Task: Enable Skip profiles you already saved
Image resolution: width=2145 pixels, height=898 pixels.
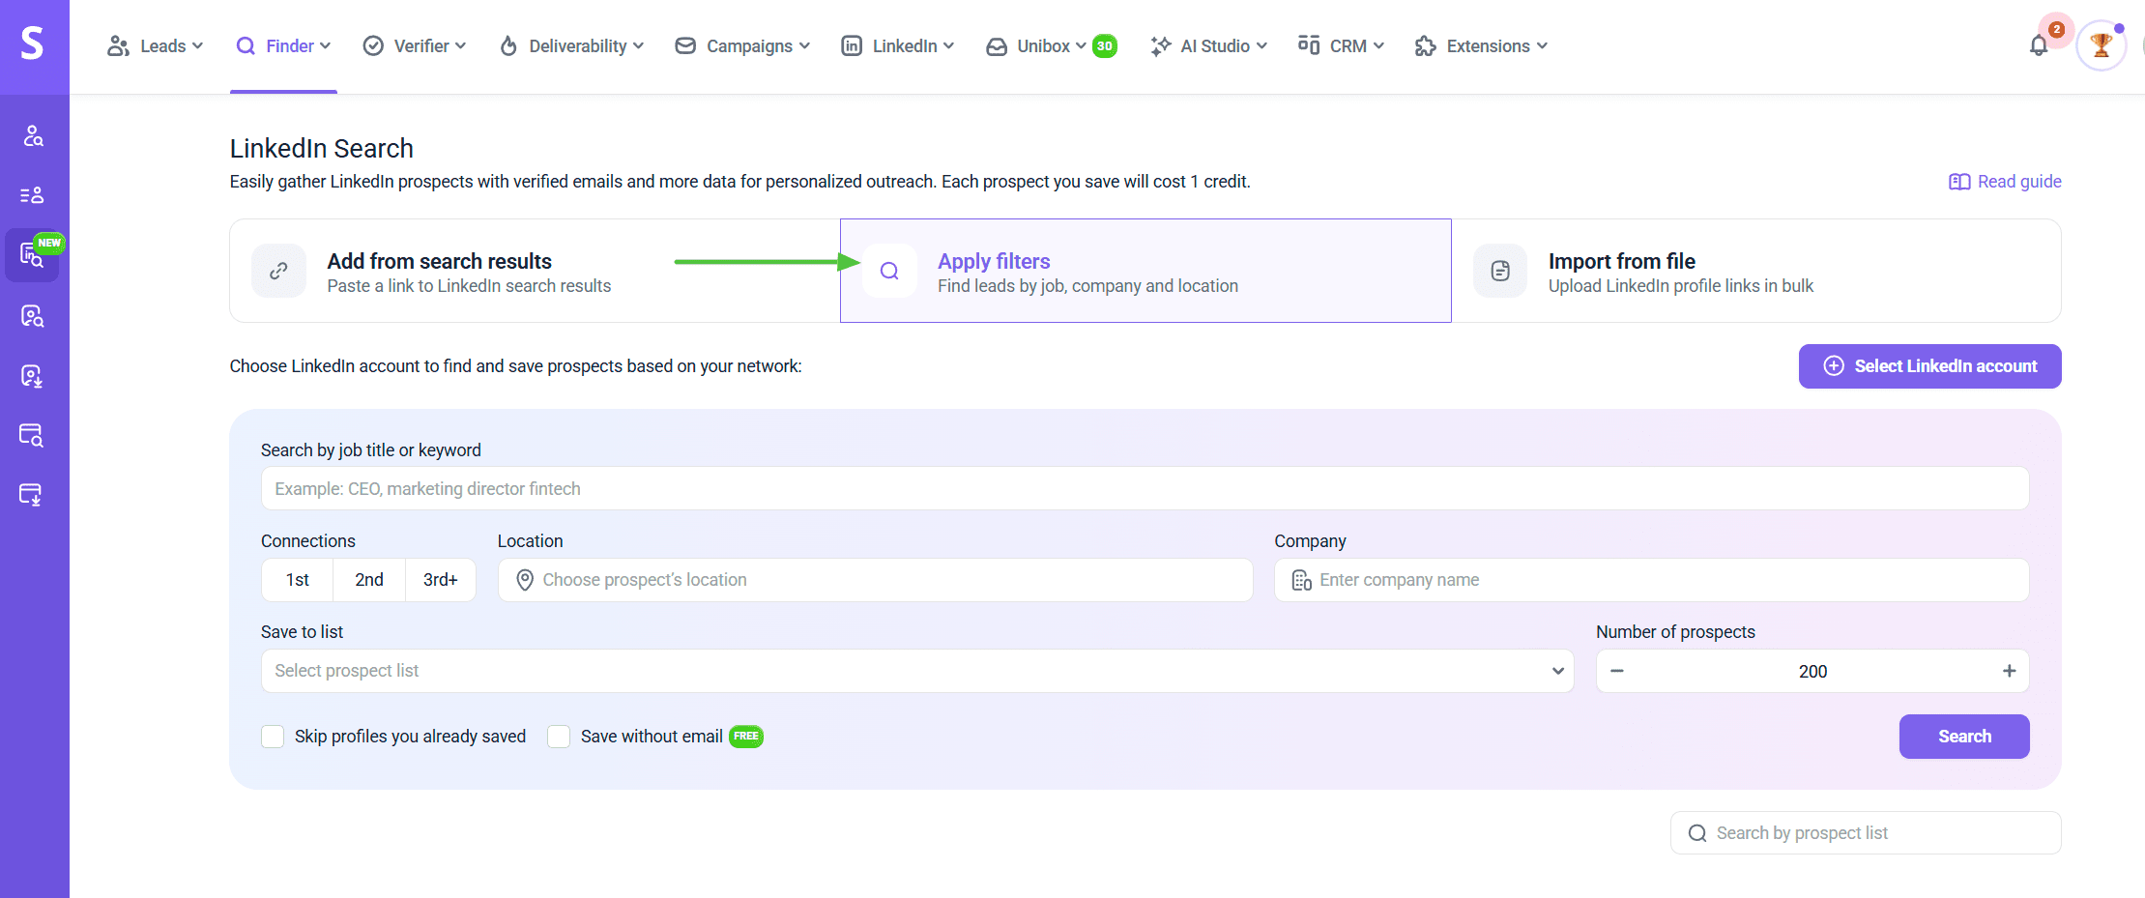Action: [273, 737]
